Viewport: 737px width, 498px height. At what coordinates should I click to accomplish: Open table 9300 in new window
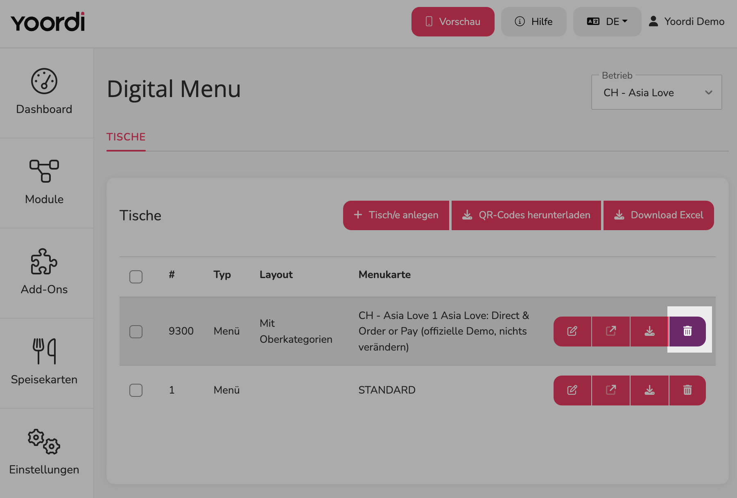coord(611,331)
